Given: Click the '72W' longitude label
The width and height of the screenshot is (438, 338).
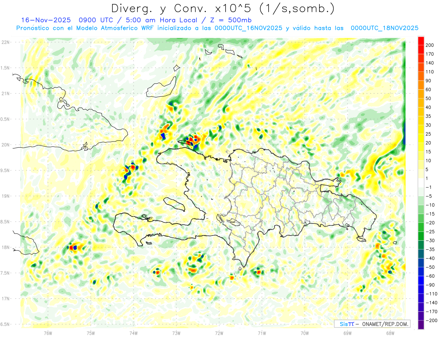Looking at the screenshot, I should pyautogui.click(x=219, y=333).
